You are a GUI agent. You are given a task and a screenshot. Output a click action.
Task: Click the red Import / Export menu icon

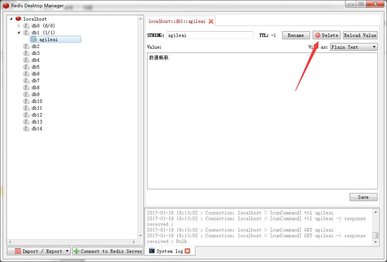18,251
